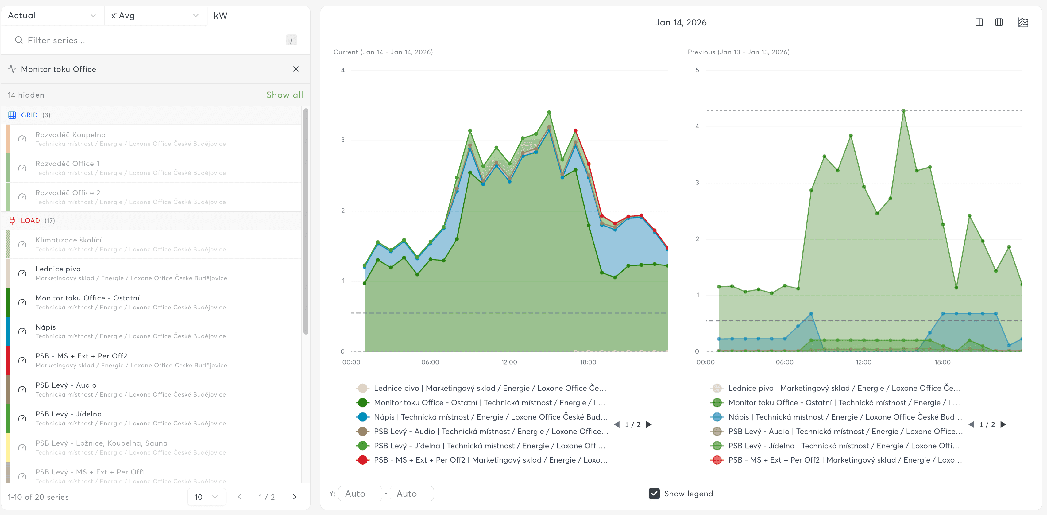Click the search magnifier icon in filter
1047x515 pixels.
[19, 40]
